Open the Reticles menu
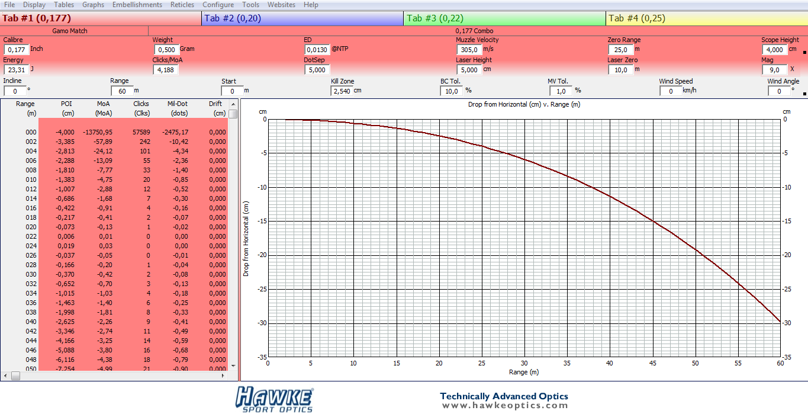Image resolution: width=808 pixels, height=417 pixels. click(x=182, y=5)
